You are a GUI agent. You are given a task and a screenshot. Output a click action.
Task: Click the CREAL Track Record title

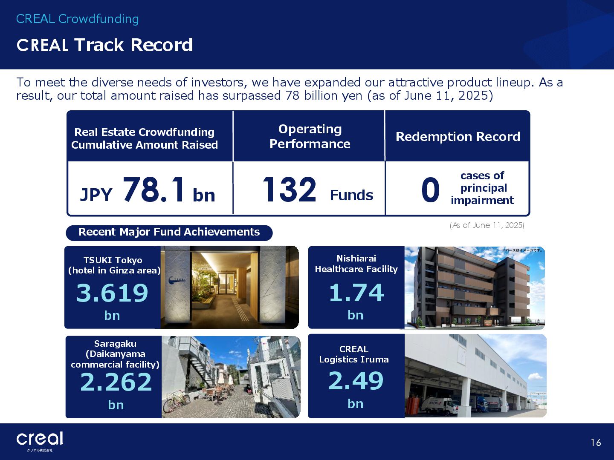click(105, 45)
